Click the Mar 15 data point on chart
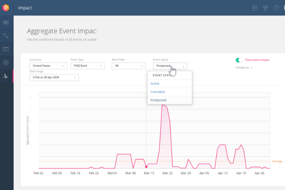Viewport: 285px width, 190px height. pos(146,167)
